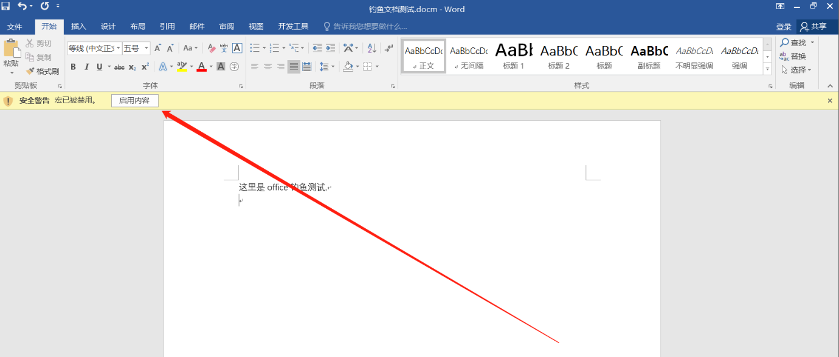Save the document with the floppy disk icon
This screenshot has height=357, width=839.
(x=6, y=6)
